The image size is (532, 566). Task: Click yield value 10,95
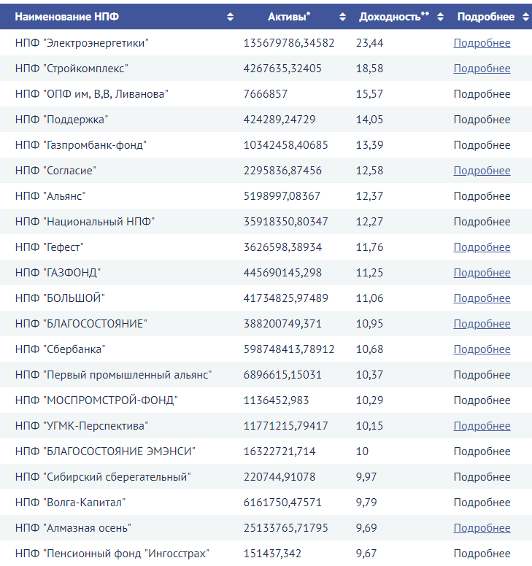click(x=369, y=324)
